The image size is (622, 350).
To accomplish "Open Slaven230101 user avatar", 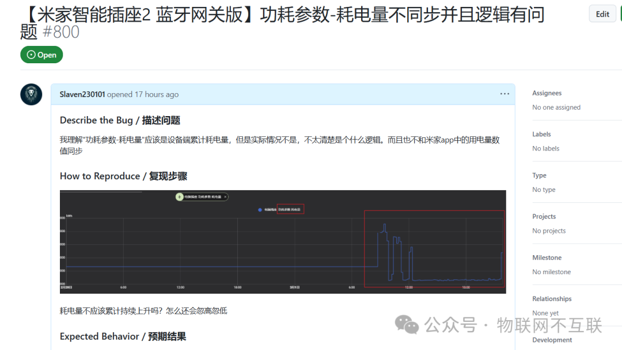I will (31, 94).
